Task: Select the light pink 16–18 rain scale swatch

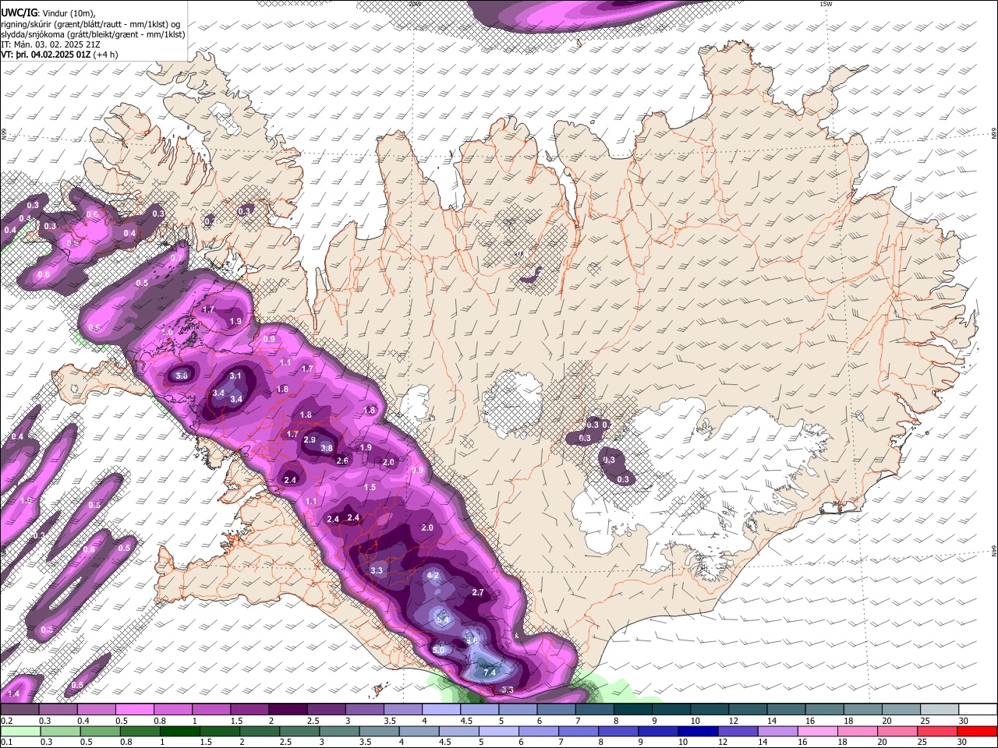Action: (817, 731)
